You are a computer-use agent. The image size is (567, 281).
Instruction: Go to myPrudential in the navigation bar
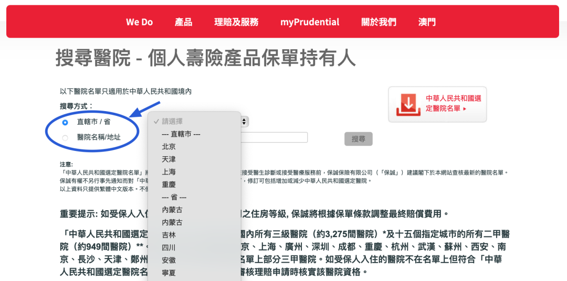pyautogui.click(x=310, y=22)
